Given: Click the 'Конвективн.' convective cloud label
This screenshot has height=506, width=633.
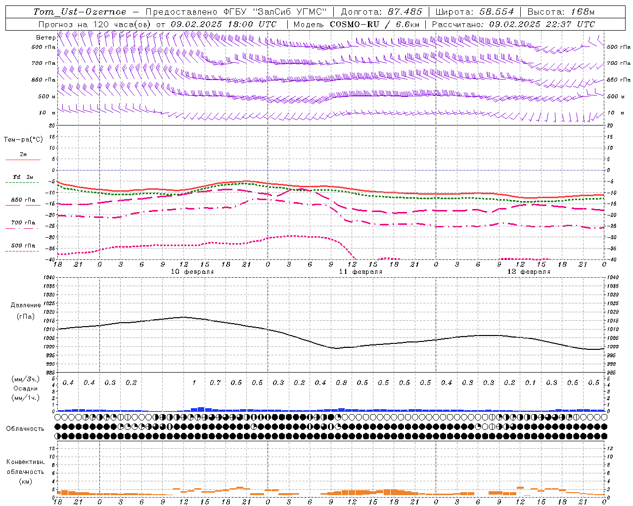Looking at the screenshot, I should tap(25, 462).
